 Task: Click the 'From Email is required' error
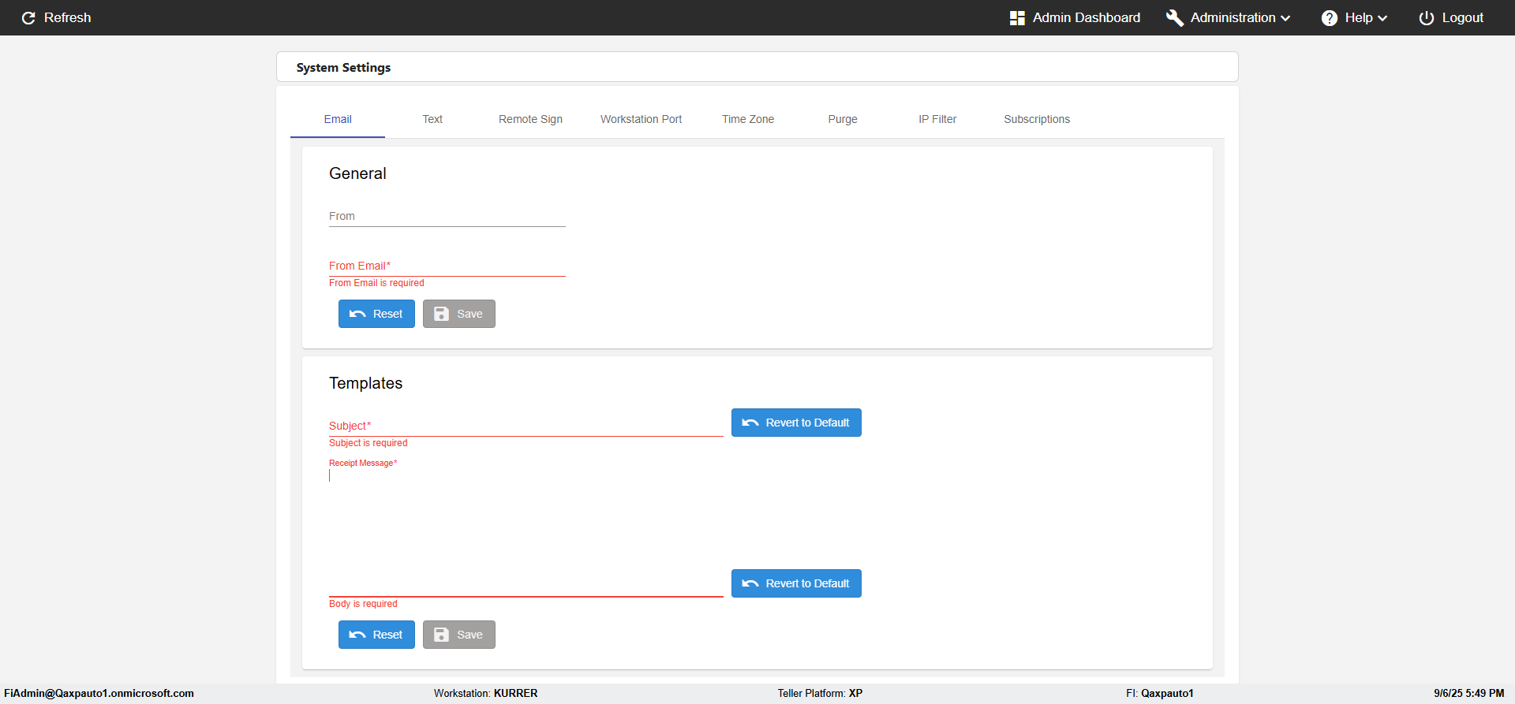click(376, 283)
